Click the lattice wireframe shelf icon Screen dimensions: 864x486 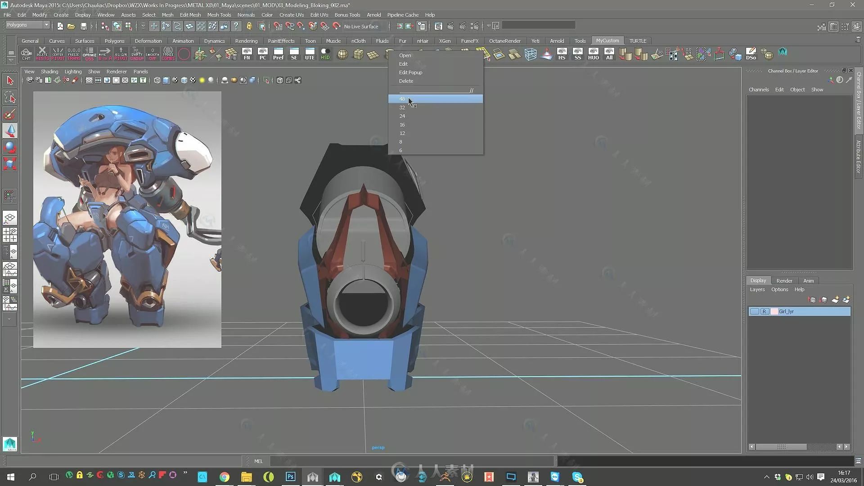531,54
